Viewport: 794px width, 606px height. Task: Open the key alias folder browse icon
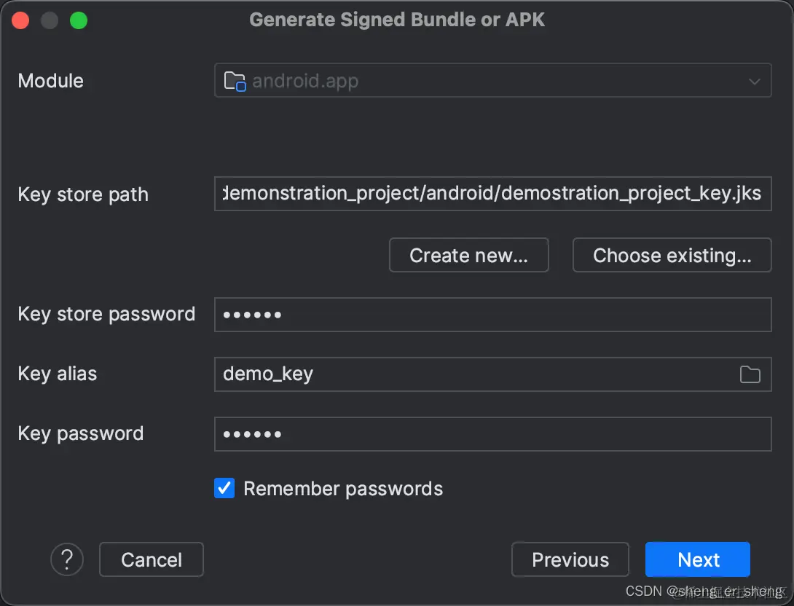[750, 374]
